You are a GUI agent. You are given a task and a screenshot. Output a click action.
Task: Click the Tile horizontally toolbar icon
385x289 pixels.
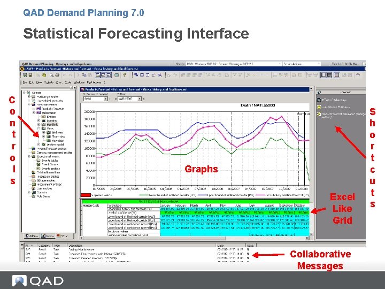142,75
